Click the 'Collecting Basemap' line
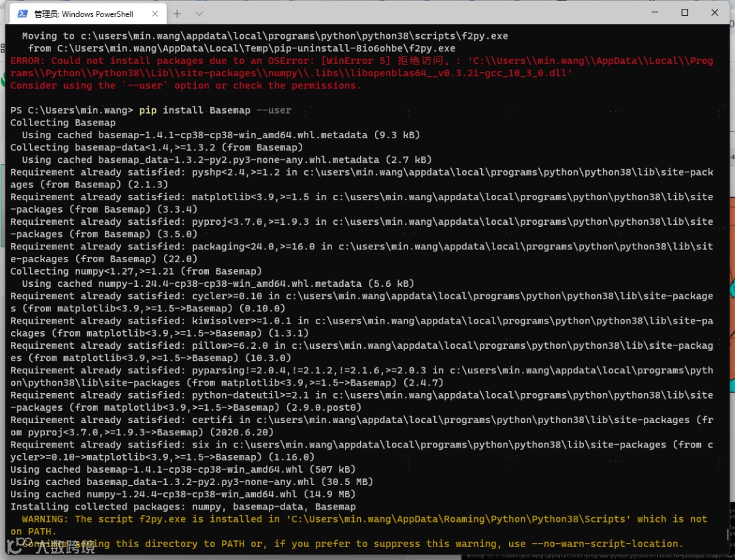Viewport: 735px width, 560px height. pyautogui.click(x=63, y=123)
